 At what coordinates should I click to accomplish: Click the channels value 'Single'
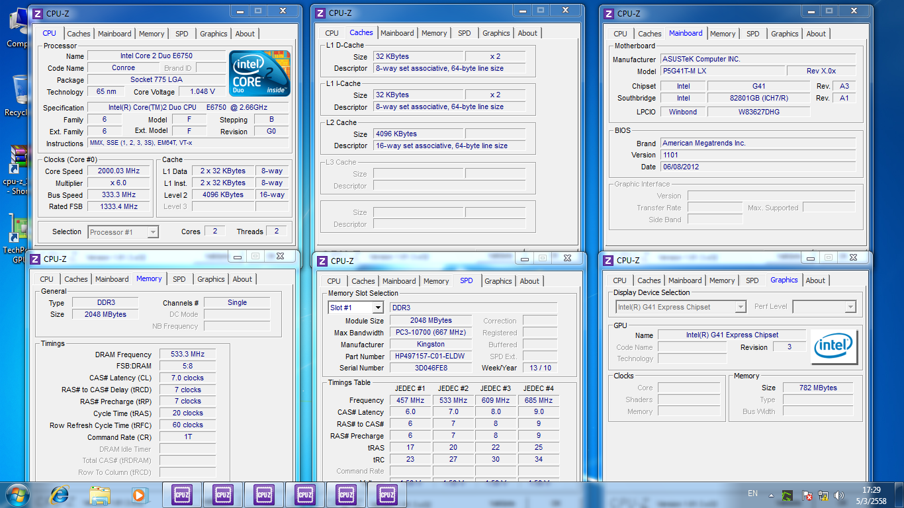(x=237, y=303)
